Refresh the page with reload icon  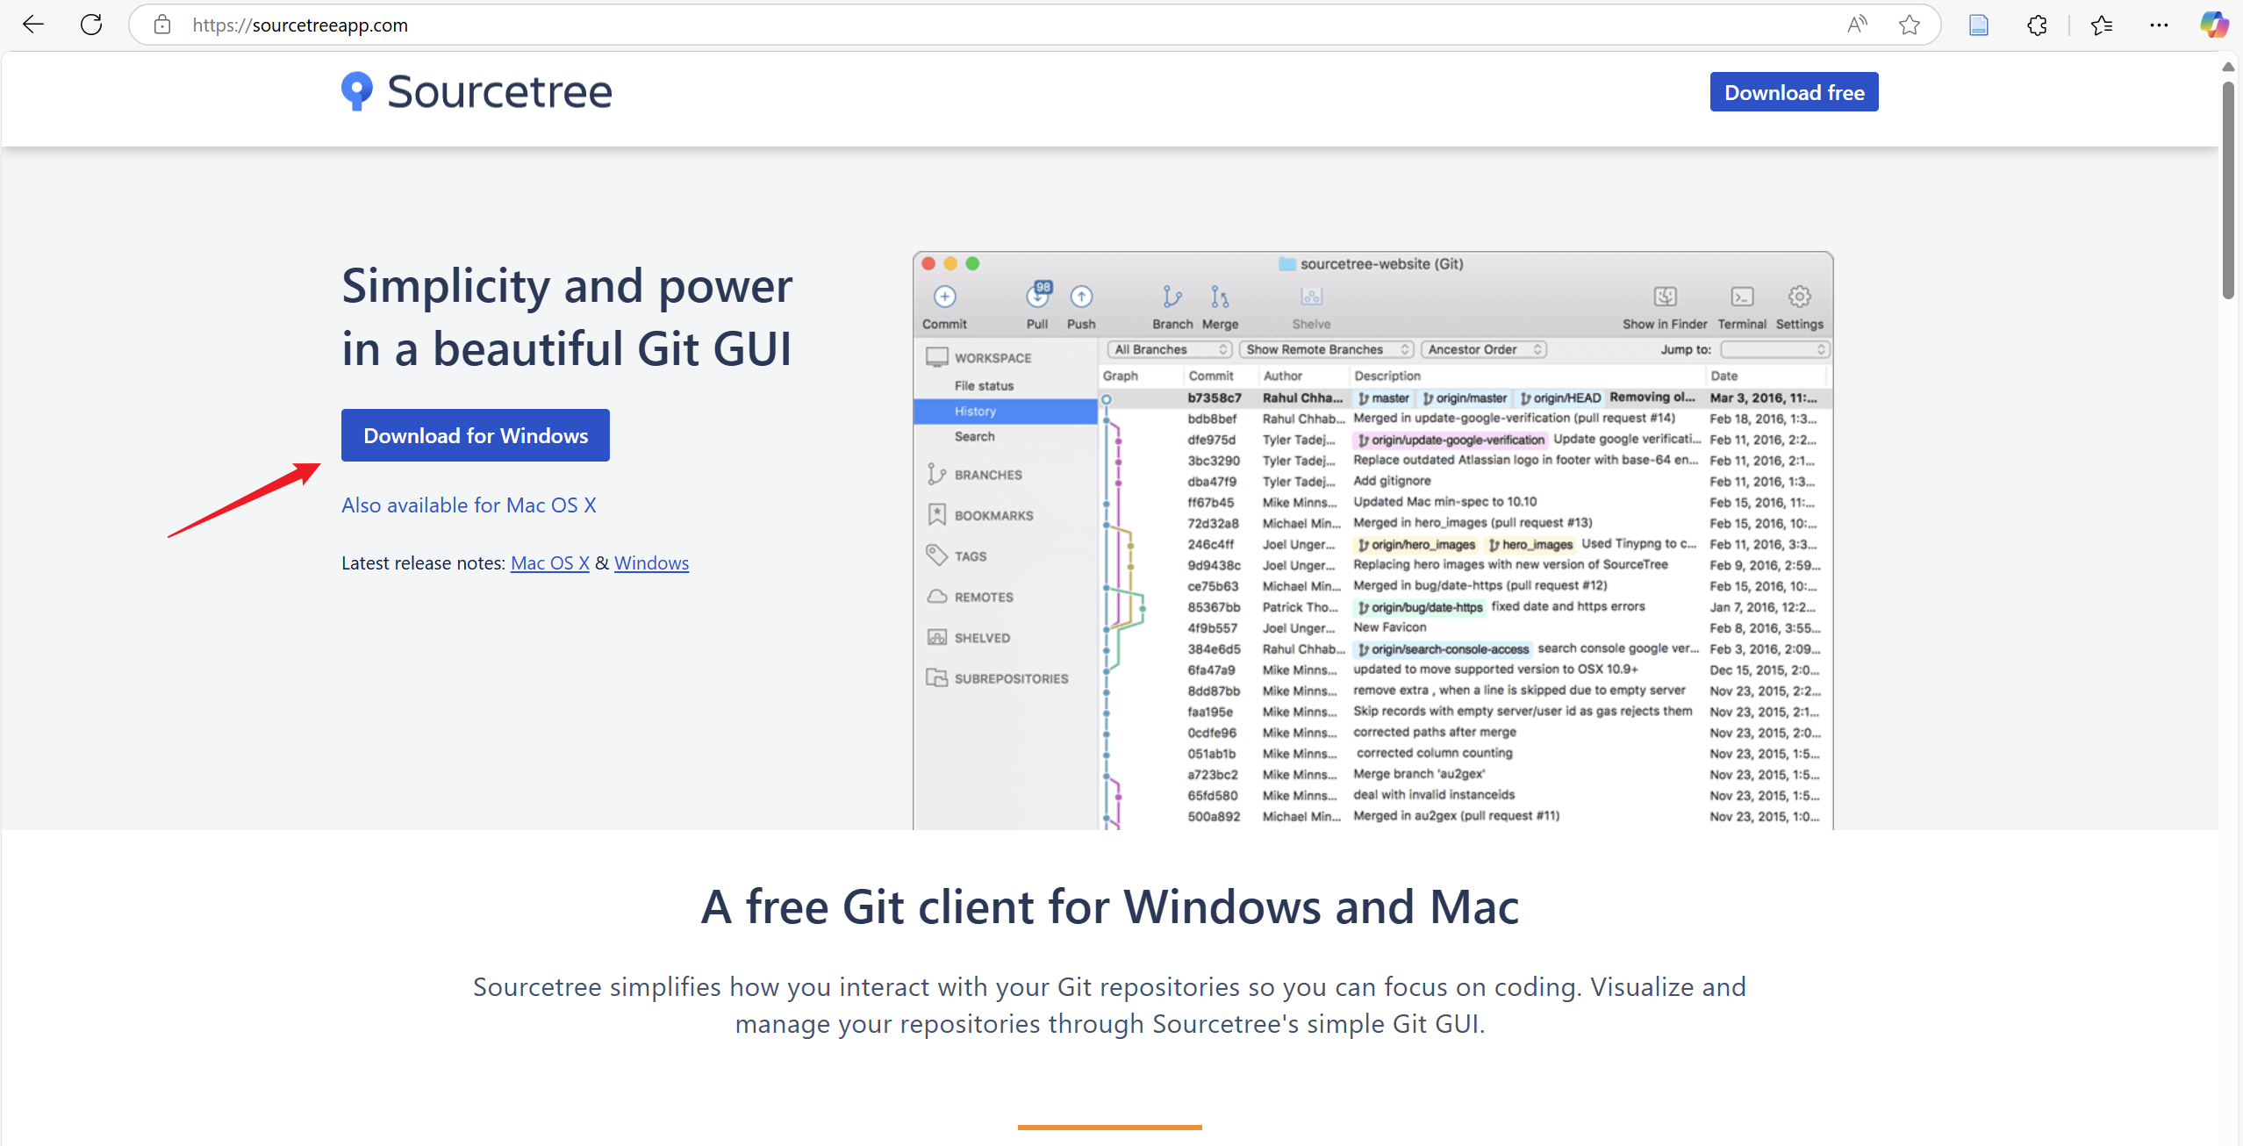tap(91, 25)
